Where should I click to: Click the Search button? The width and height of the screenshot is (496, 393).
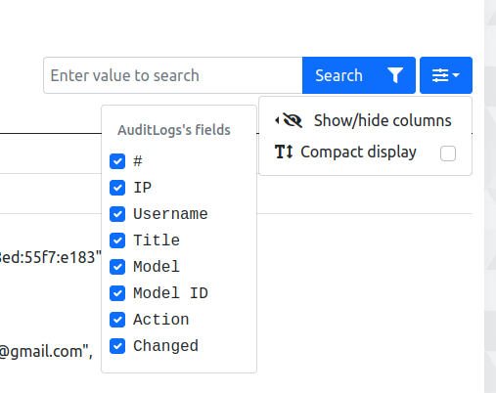359,75
